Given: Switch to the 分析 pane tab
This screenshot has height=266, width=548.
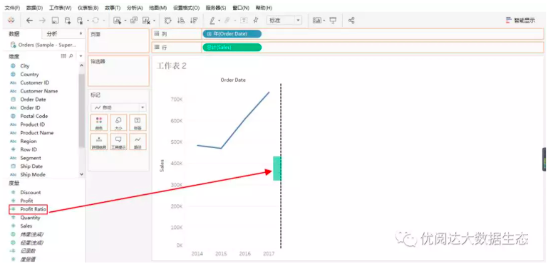Looking at the screenshot, I should (52, 34).
